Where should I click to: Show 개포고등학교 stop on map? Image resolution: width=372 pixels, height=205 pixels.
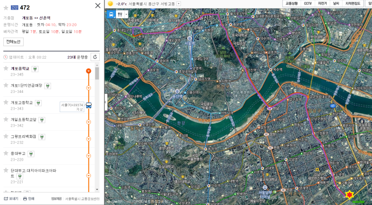coord(38,103)
